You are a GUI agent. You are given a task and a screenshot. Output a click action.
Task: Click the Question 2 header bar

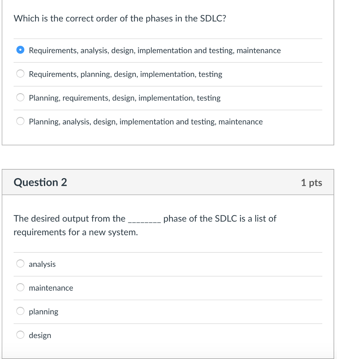click(x=168, y=182)
